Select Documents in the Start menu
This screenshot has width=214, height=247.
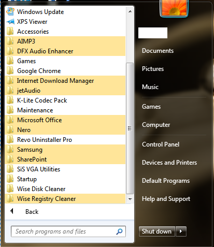coord(158,51)
